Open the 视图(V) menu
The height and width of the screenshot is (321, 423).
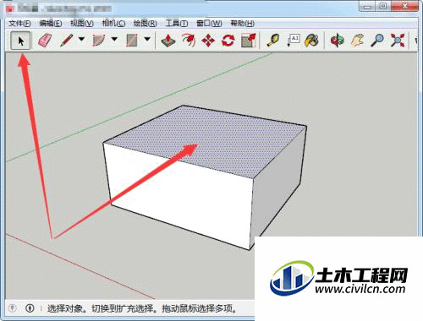coord(82,24)
